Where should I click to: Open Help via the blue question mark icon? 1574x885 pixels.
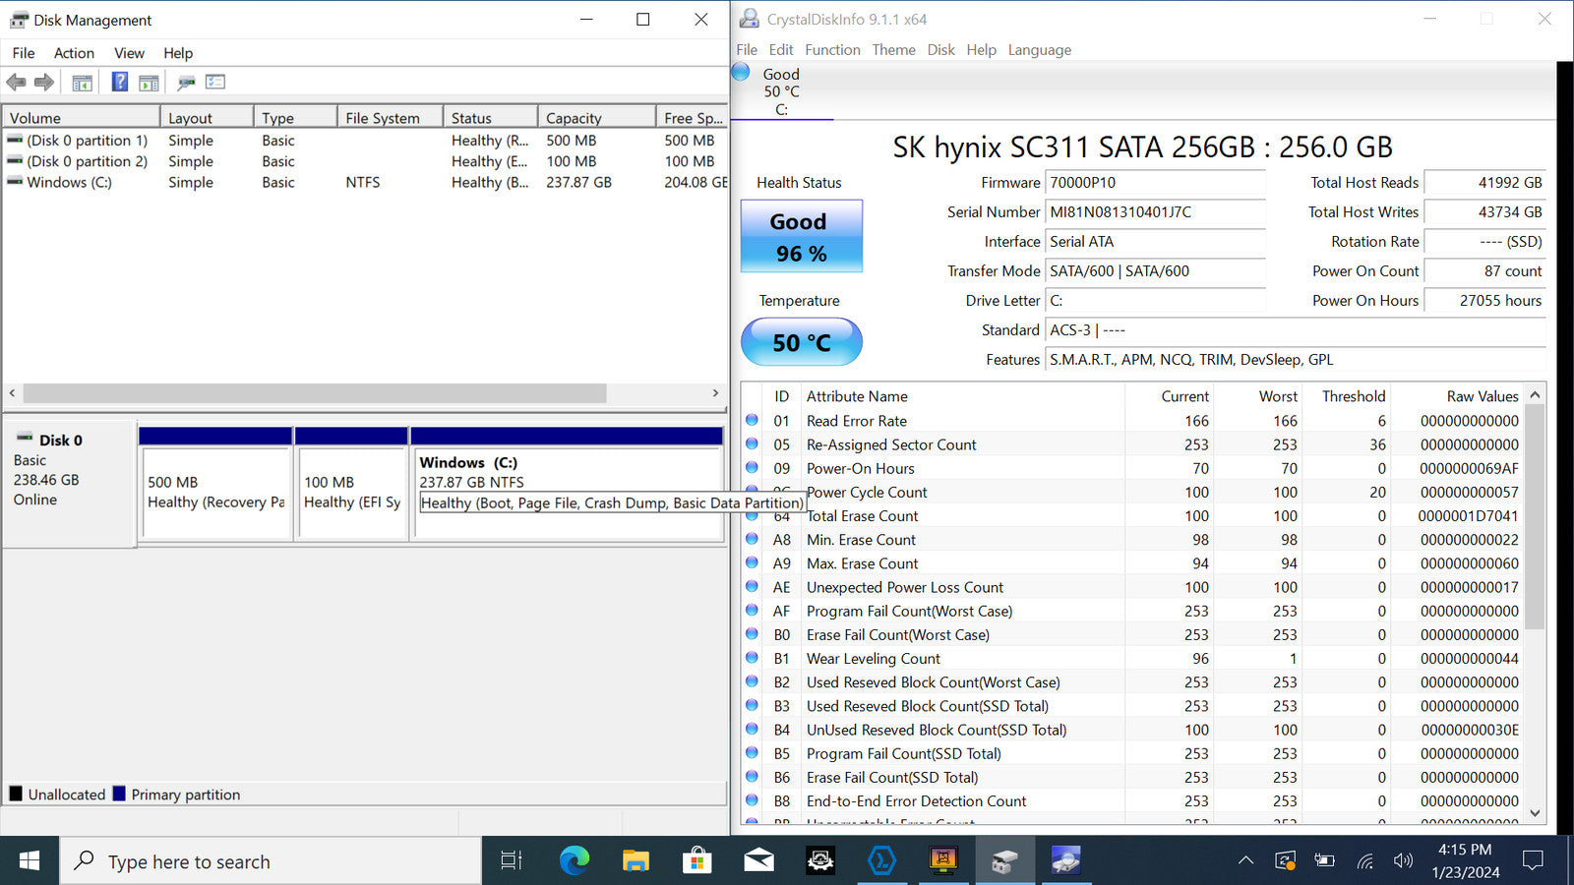[x=120, y=83]
